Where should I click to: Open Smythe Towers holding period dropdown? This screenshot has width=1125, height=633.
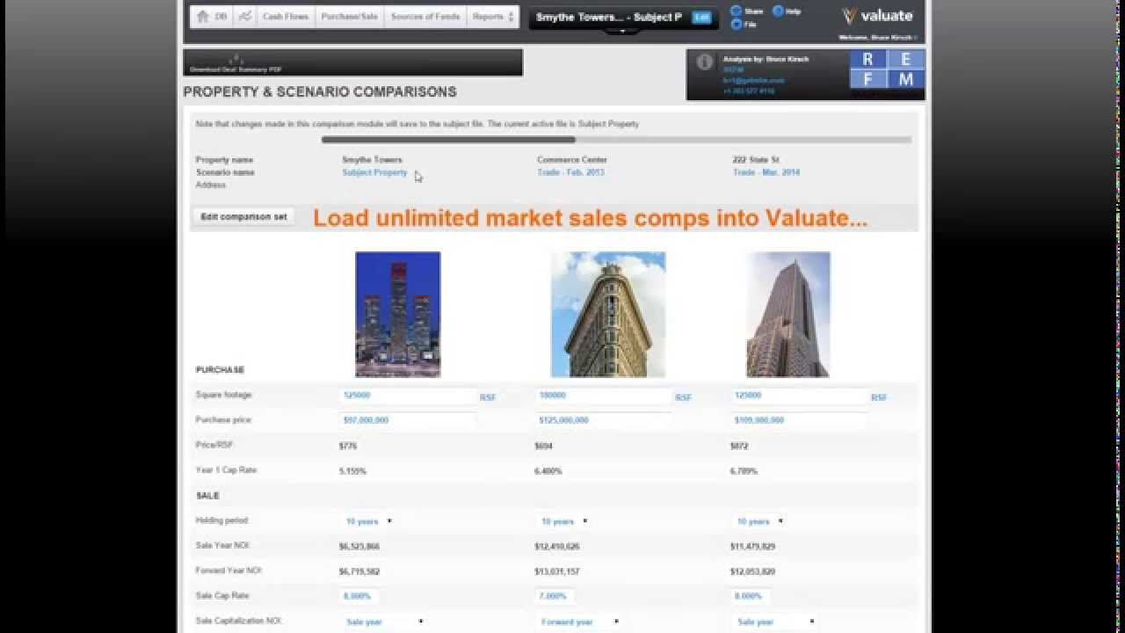coord(368,521)
